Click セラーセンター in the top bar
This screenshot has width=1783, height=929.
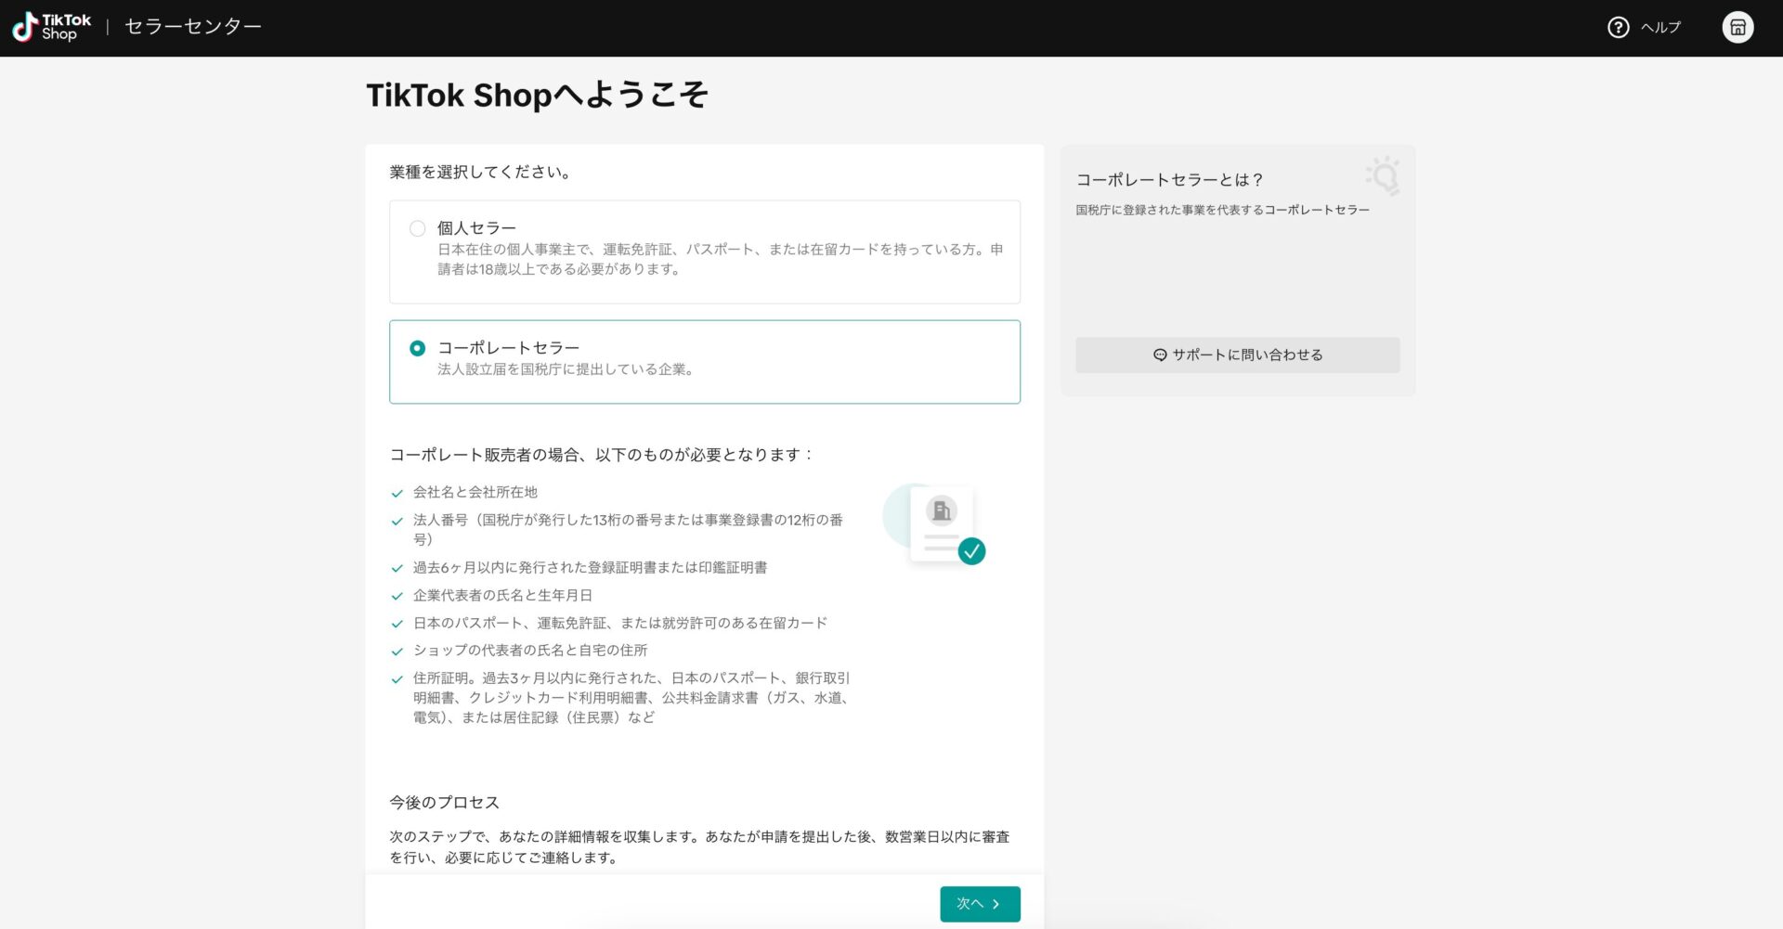192,27
